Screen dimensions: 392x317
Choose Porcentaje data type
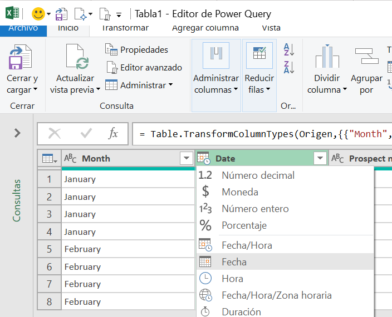pyautogui.click(x=285, y=225)
